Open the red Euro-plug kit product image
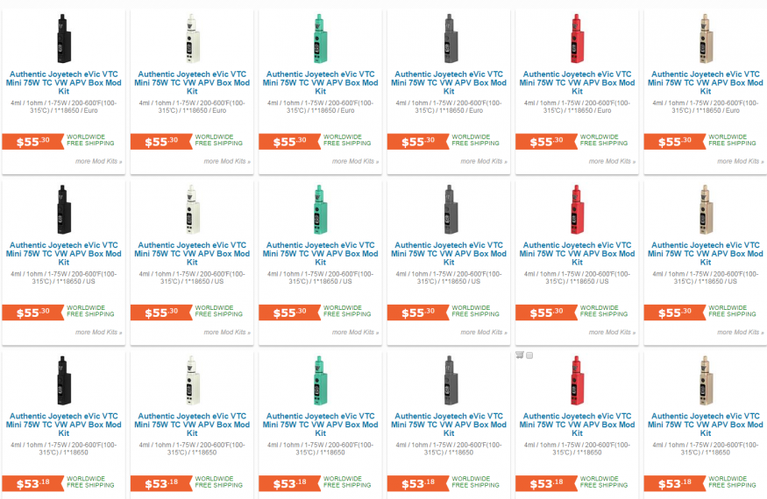767x499 pixels. [577, 39]
